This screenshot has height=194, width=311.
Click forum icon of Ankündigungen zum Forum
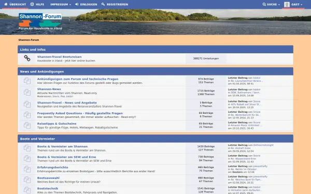[x=27, y=81]
